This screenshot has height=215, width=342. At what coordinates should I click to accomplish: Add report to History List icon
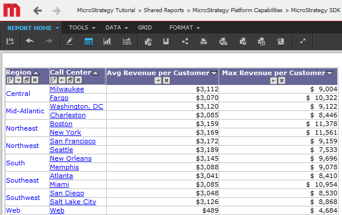(x=148, y=41)
